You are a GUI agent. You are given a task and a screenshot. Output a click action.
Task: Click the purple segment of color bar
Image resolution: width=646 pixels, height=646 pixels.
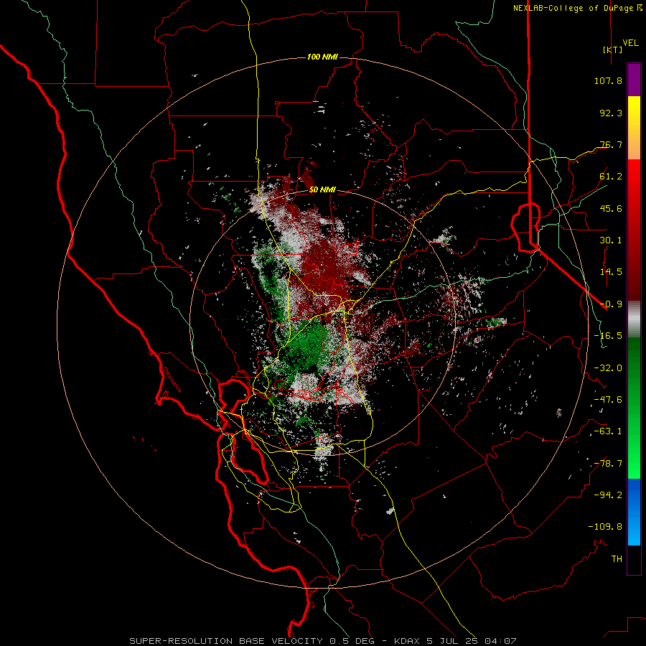[634, 80]
